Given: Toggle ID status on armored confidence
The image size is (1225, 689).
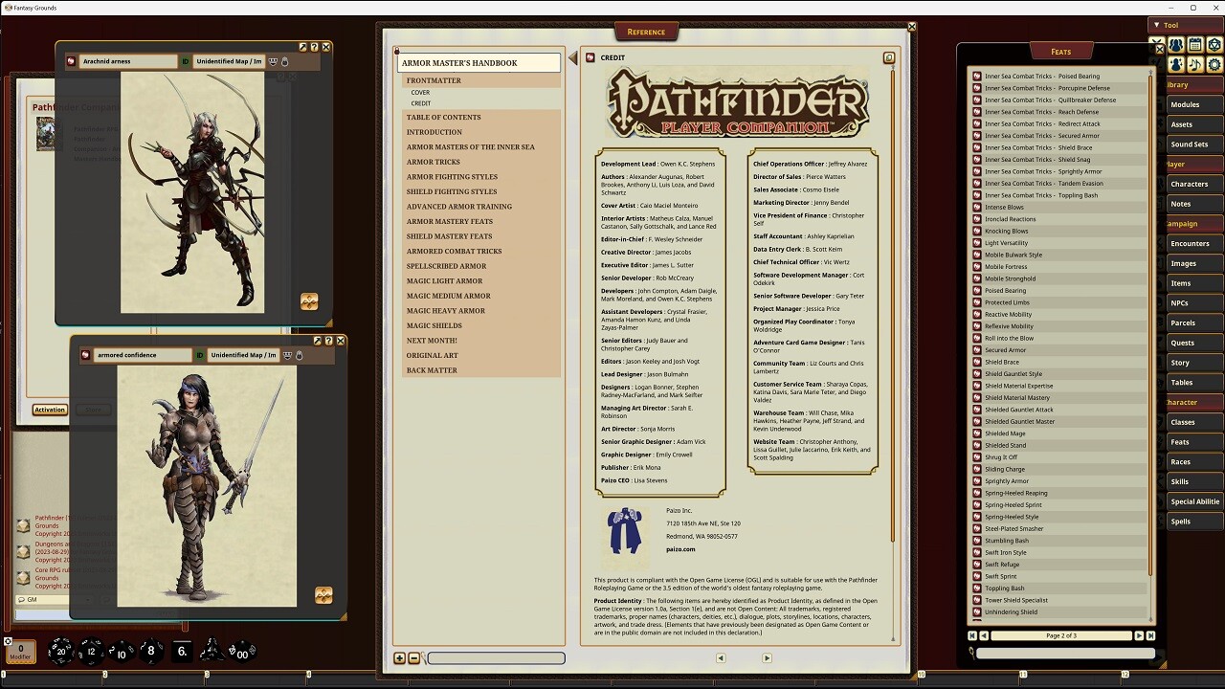Looking at the screenshot, I should (x=200, y=355).
